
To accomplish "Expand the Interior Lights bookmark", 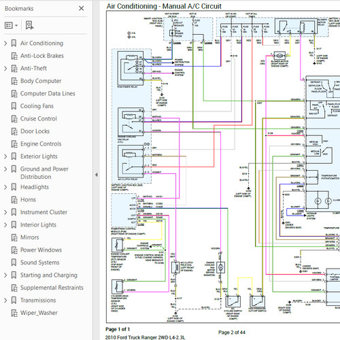I will (5, 225).
